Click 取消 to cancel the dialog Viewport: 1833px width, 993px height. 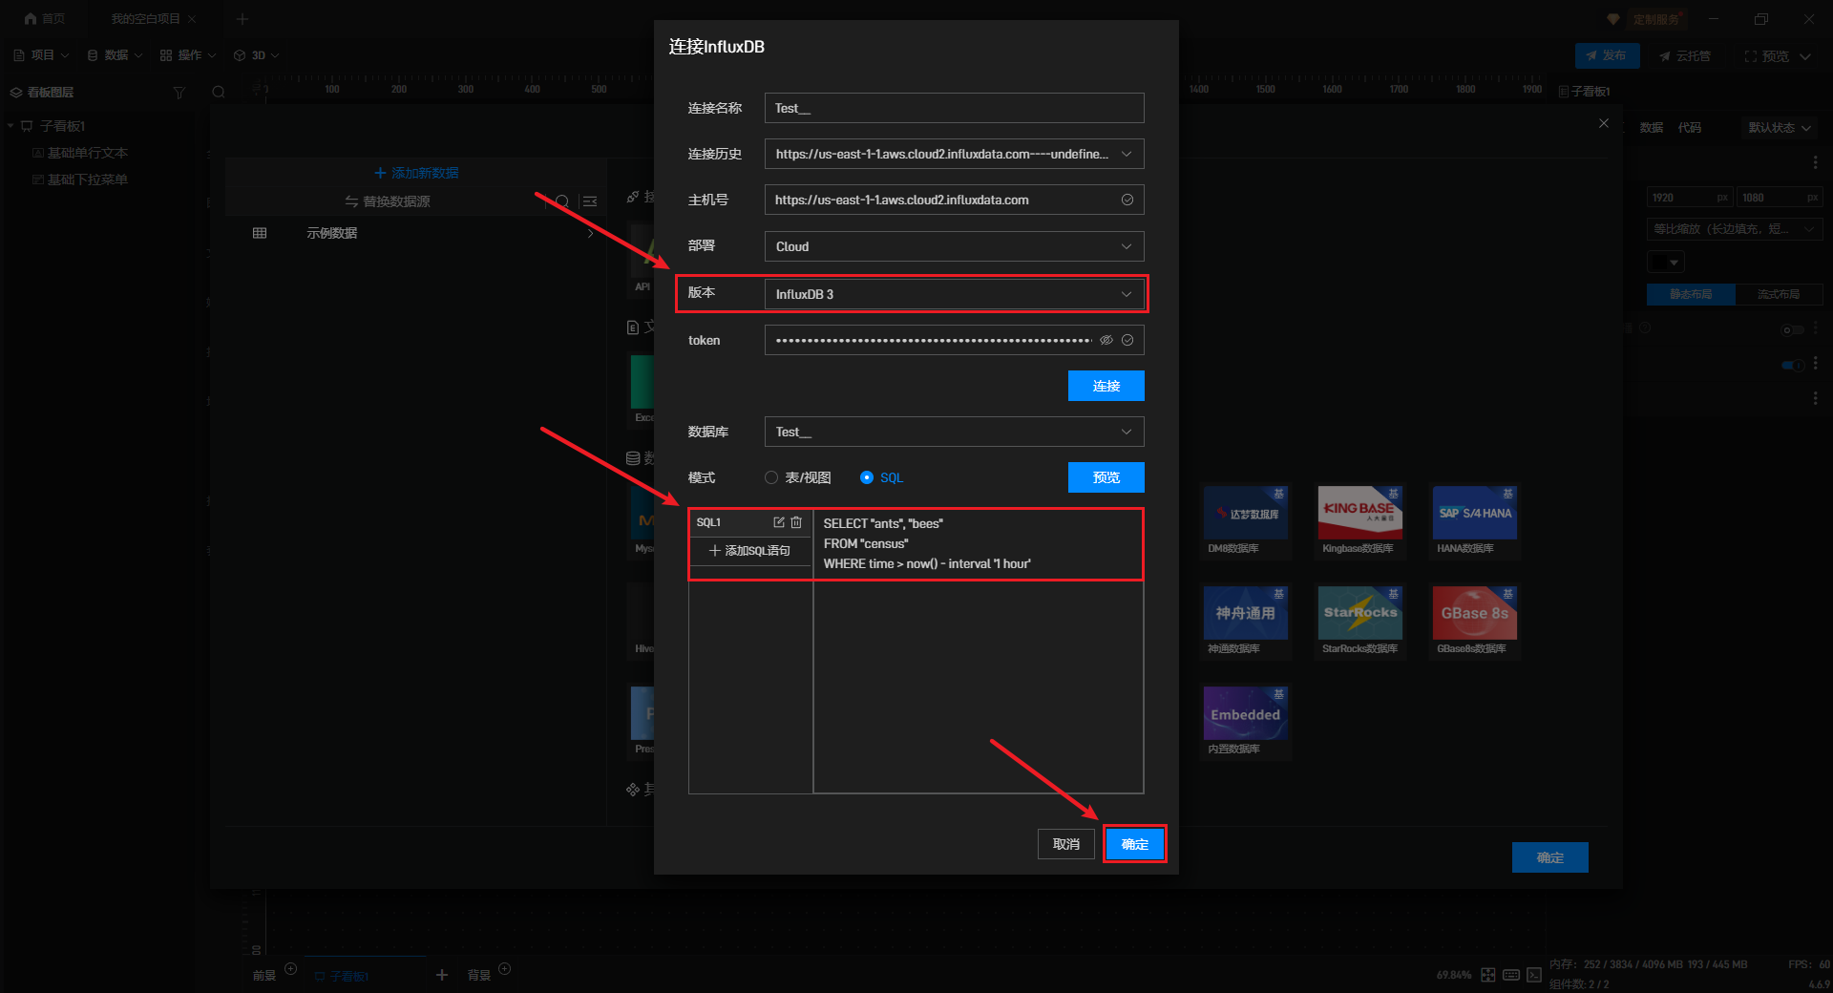1065,844
